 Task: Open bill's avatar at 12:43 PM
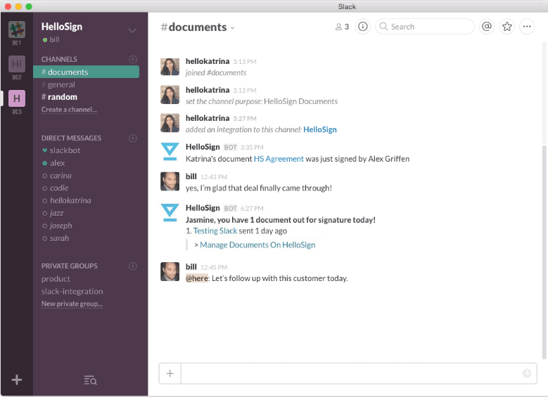click(170, 181)
